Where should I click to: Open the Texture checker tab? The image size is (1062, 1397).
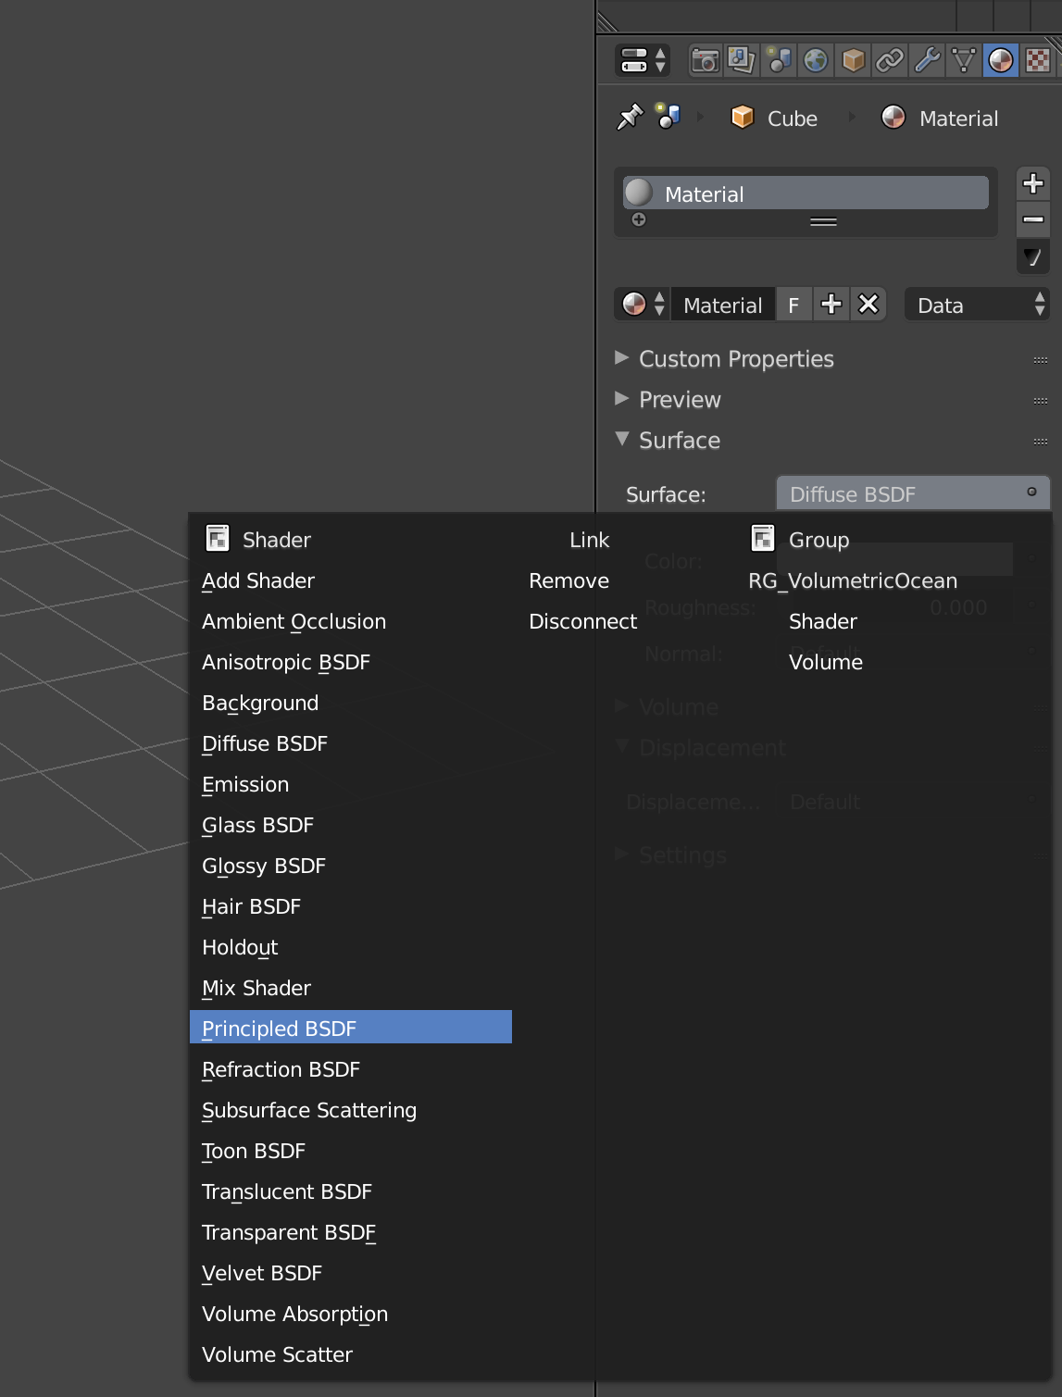[x=1038, y=61]
